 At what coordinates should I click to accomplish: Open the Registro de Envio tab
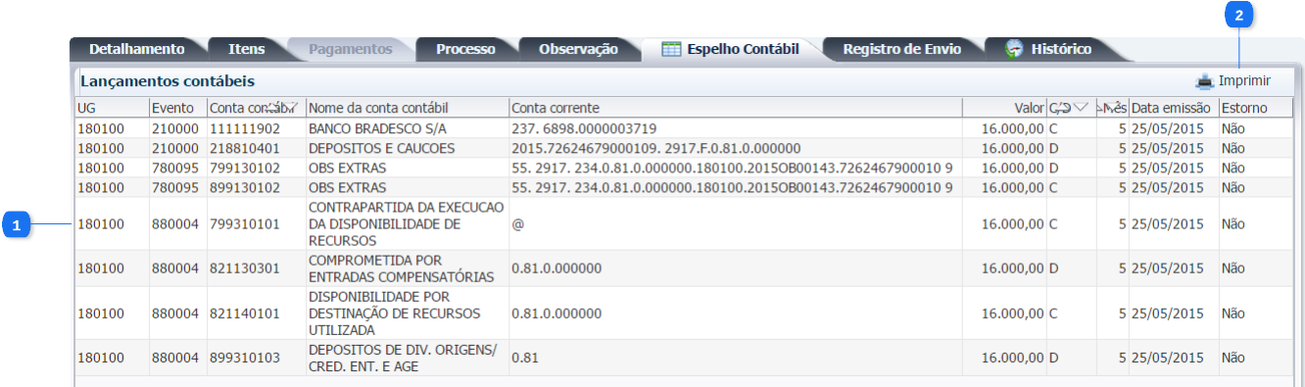(x=901, y=49)
